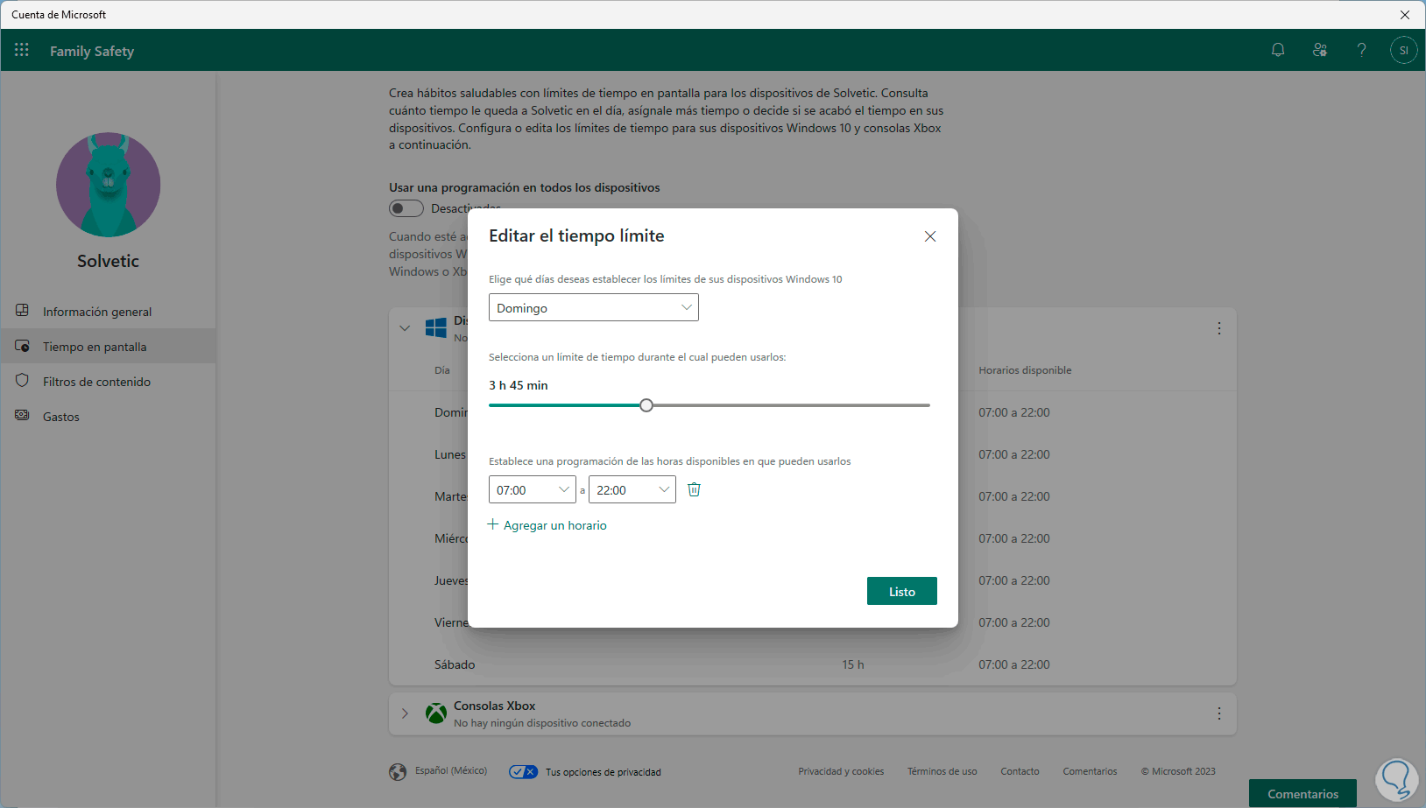Click the plus icon for Agregar un horario
The height and width of the screenshot is (808, 1426).
[493, 524]
